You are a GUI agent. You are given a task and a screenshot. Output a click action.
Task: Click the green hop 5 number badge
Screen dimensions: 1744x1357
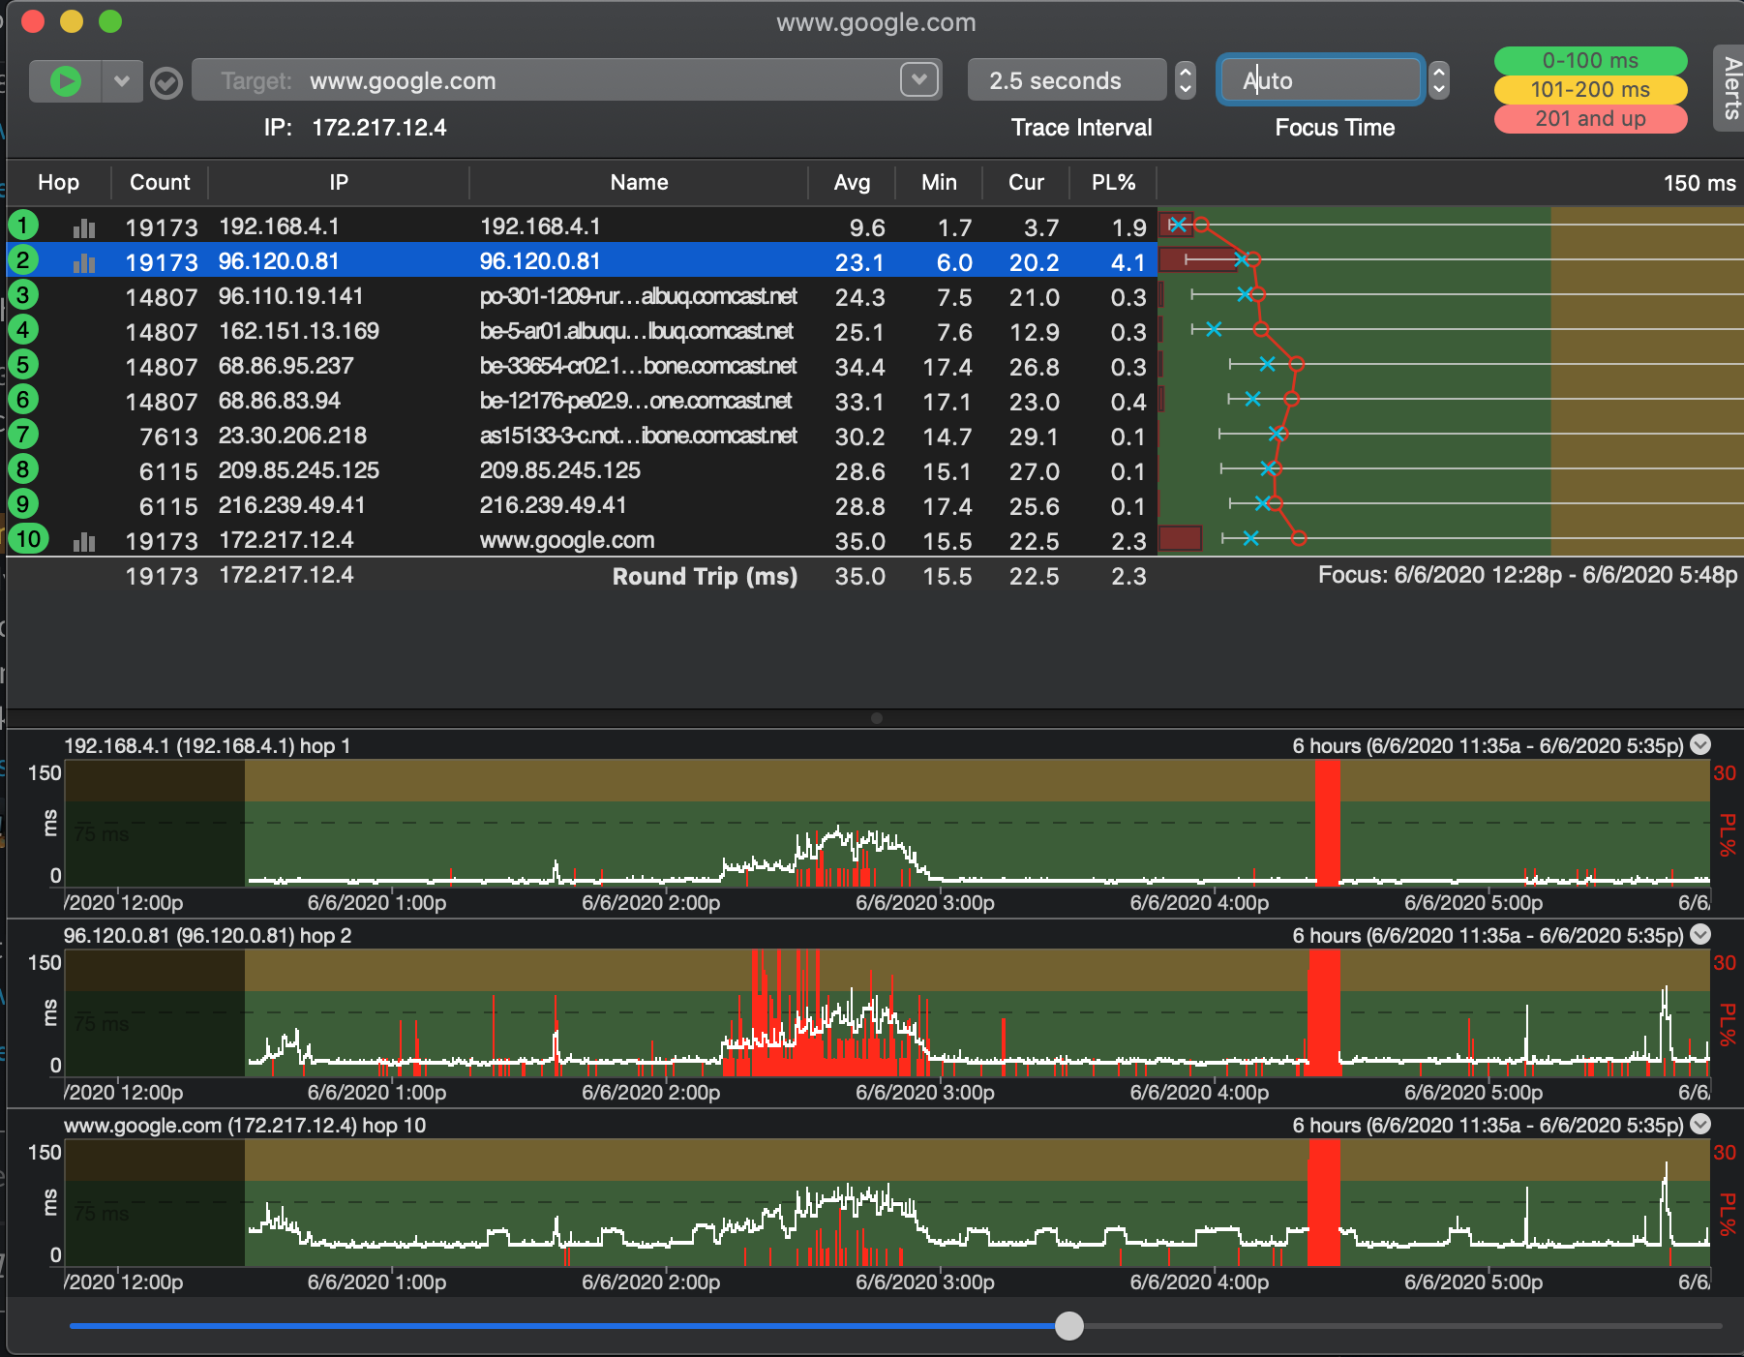point(23,365)
